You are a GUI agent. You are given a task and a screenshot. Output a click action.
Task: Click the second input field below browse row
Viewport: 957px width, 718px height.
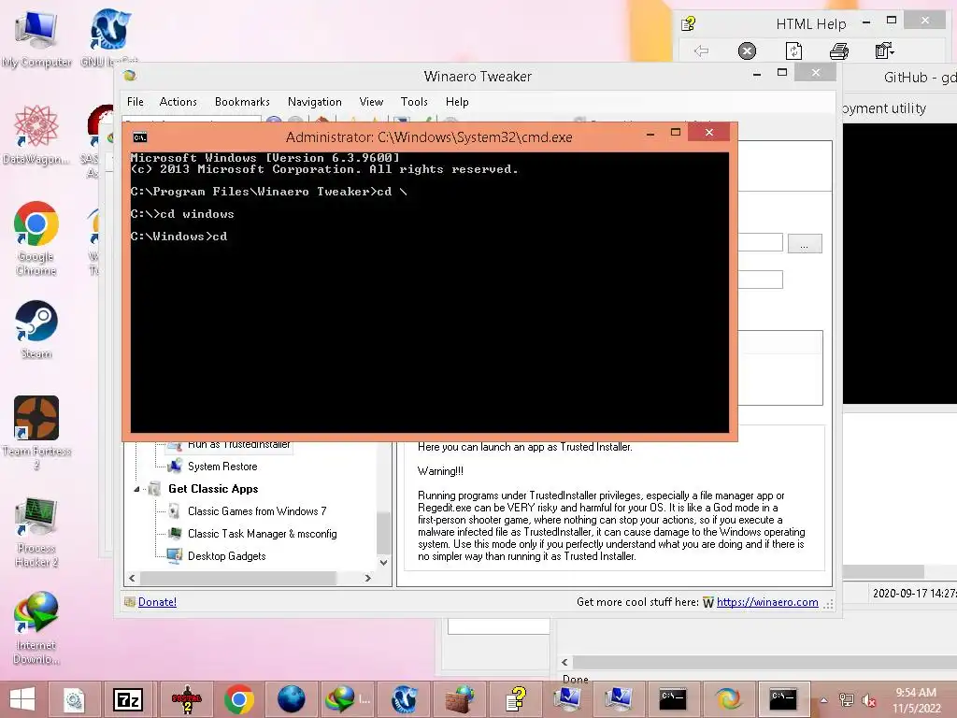(761, 280)
